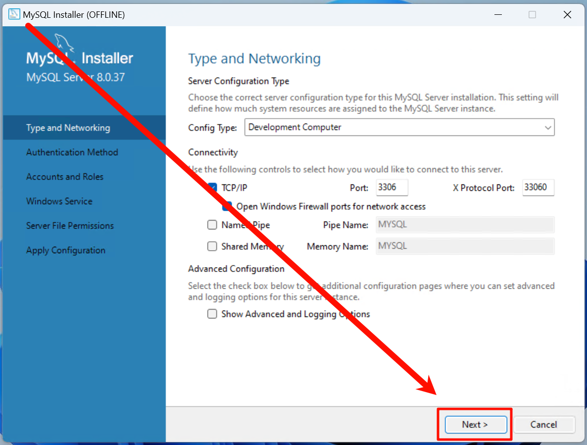Click the Server Configuration Type label
The width and height of the screenshot is (587, 445).
[239, 81]
